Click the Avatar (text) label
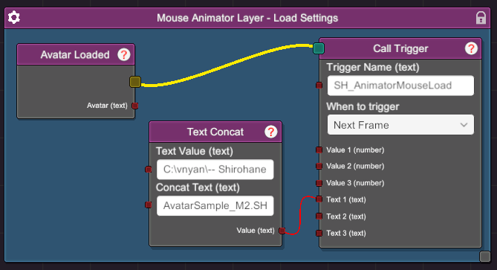497x270 pixels. (x=107, y=106)
